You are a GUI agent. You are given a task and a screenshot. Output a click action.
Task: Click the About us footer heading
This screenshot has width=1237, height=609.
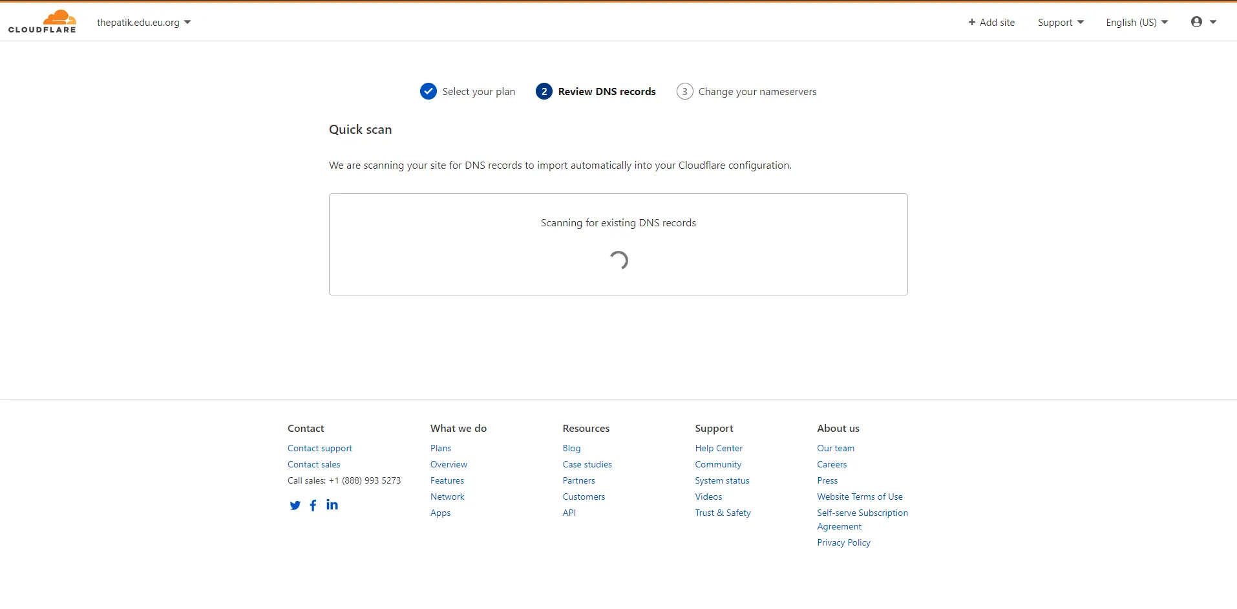838,428
